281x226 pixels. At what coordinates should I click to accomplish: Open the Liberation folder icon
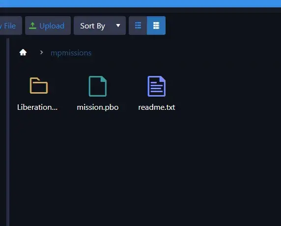[x=39, y=85]
